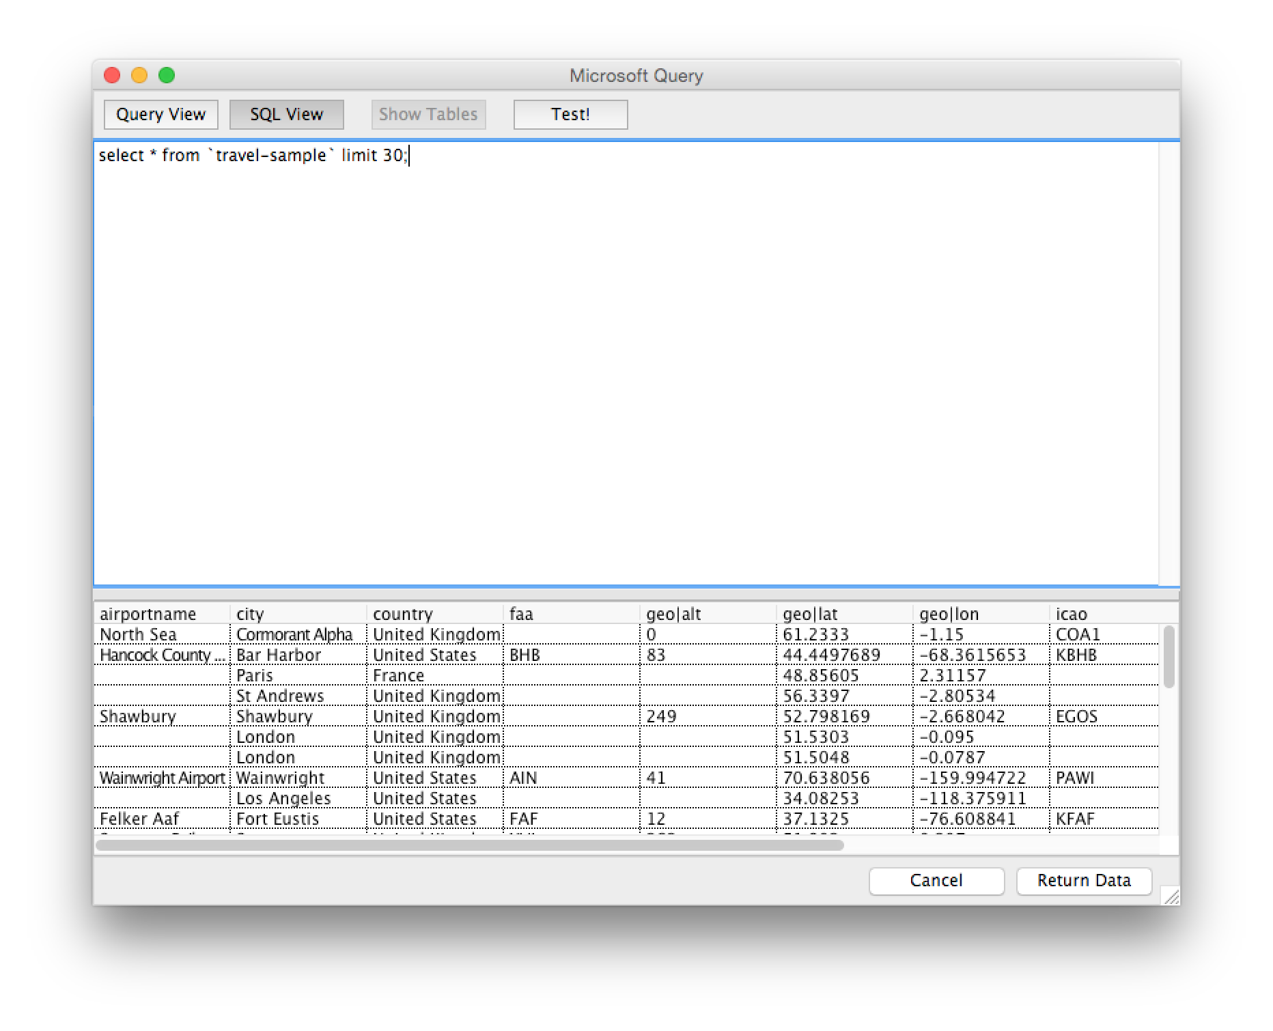Select the 61.2333 latitude cell
Image resolution: width=1273 pixels, height=1031 pixels.
click(845, 634)
